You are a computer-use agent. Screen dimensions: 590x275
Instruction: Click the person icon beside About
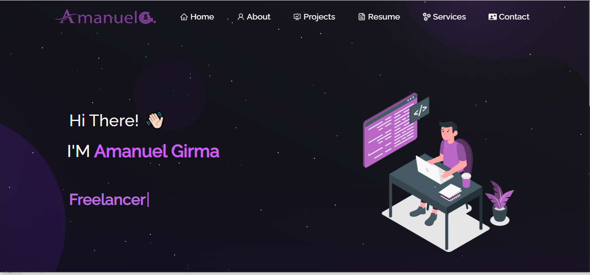click(241, 17)
